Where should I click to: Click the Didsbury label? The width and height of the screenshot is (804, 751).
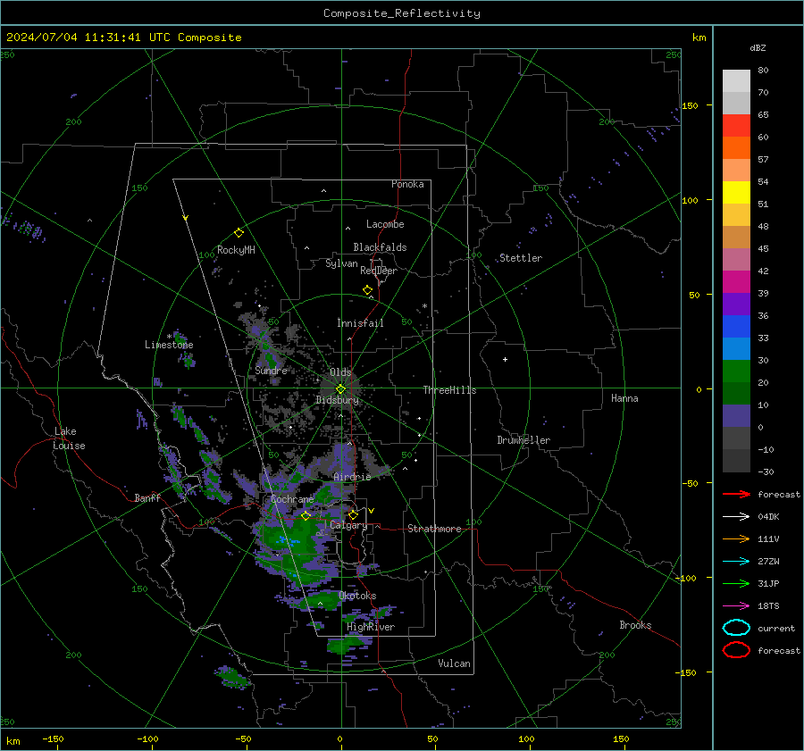[338, 400]
